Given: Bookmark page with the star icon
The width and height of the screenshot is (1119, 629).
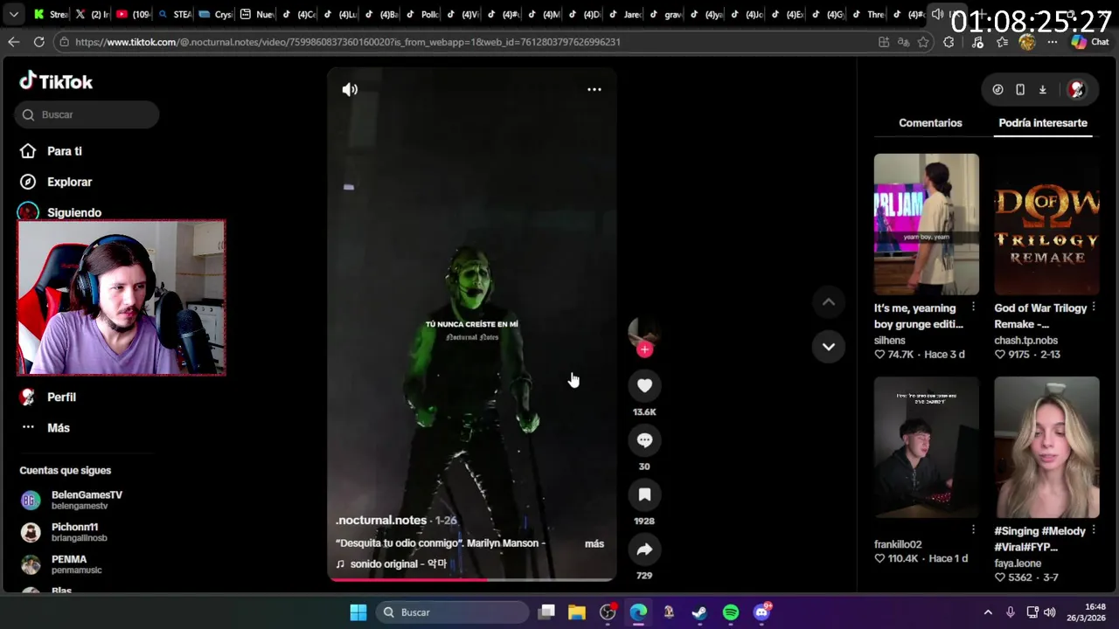Looking at the screenshot, I should (923, 42).
